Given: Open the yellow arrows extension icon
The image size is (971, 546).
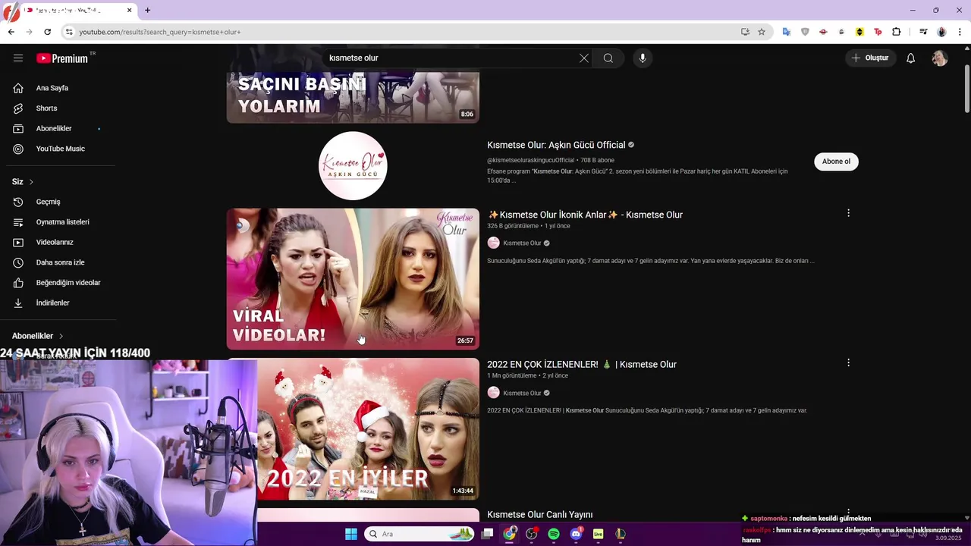Looking at the screenshot, I should point(859,32).
